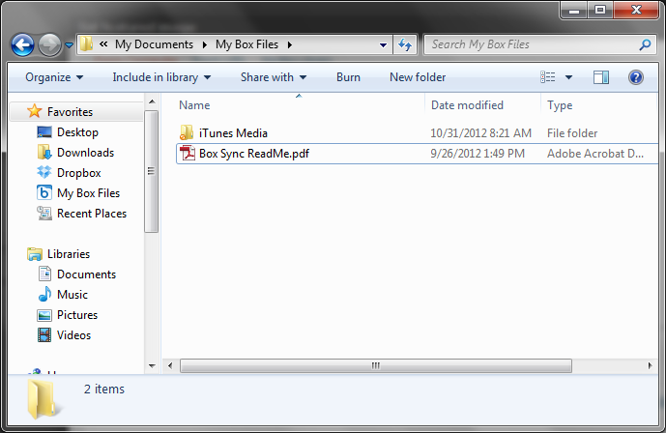
Task: Click the greyed Forward arrow button
Action: (x=49, y=44)
